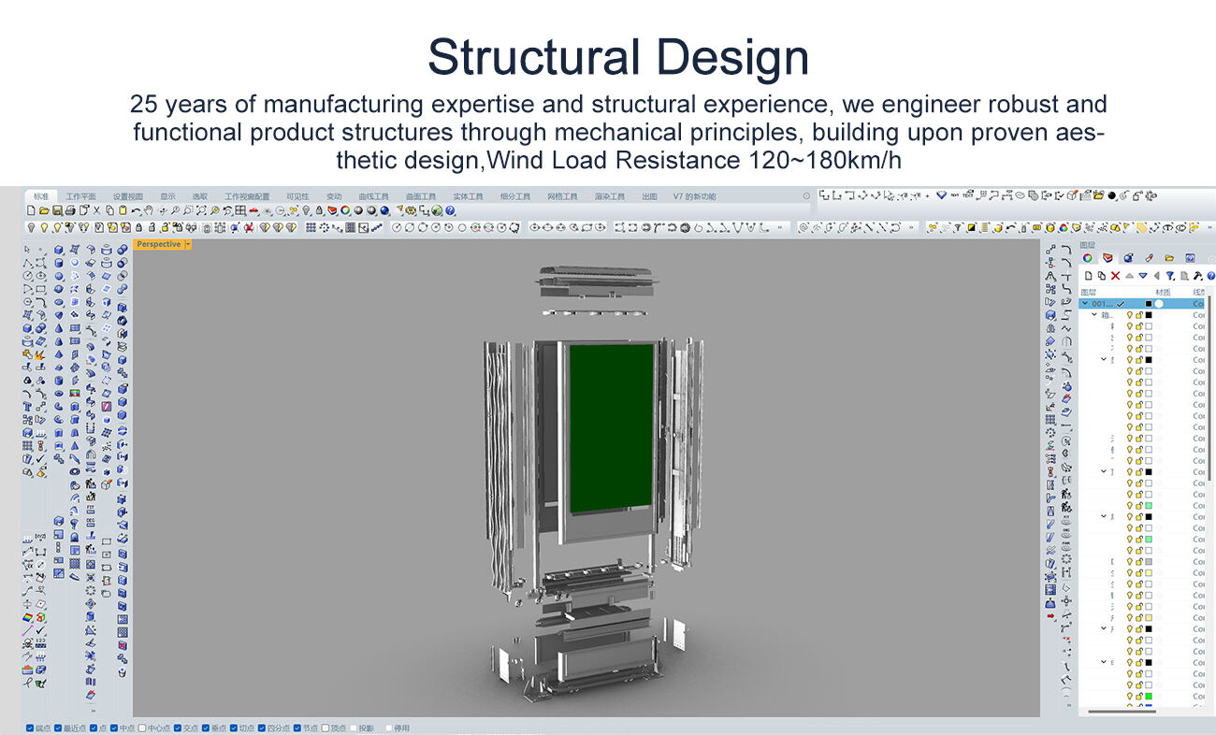The image size is (1216, 735).
Task: Click the Save file icon in toolbar
Action: 57,211
